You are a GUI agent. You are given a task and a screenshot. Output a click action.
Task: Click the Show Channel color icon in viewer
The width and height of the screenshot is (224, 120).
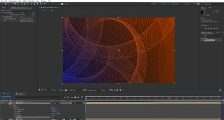(71, 90)
